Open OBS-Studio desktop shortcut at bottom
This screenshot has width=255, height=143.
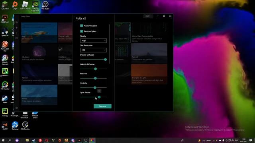click(25, 126)
